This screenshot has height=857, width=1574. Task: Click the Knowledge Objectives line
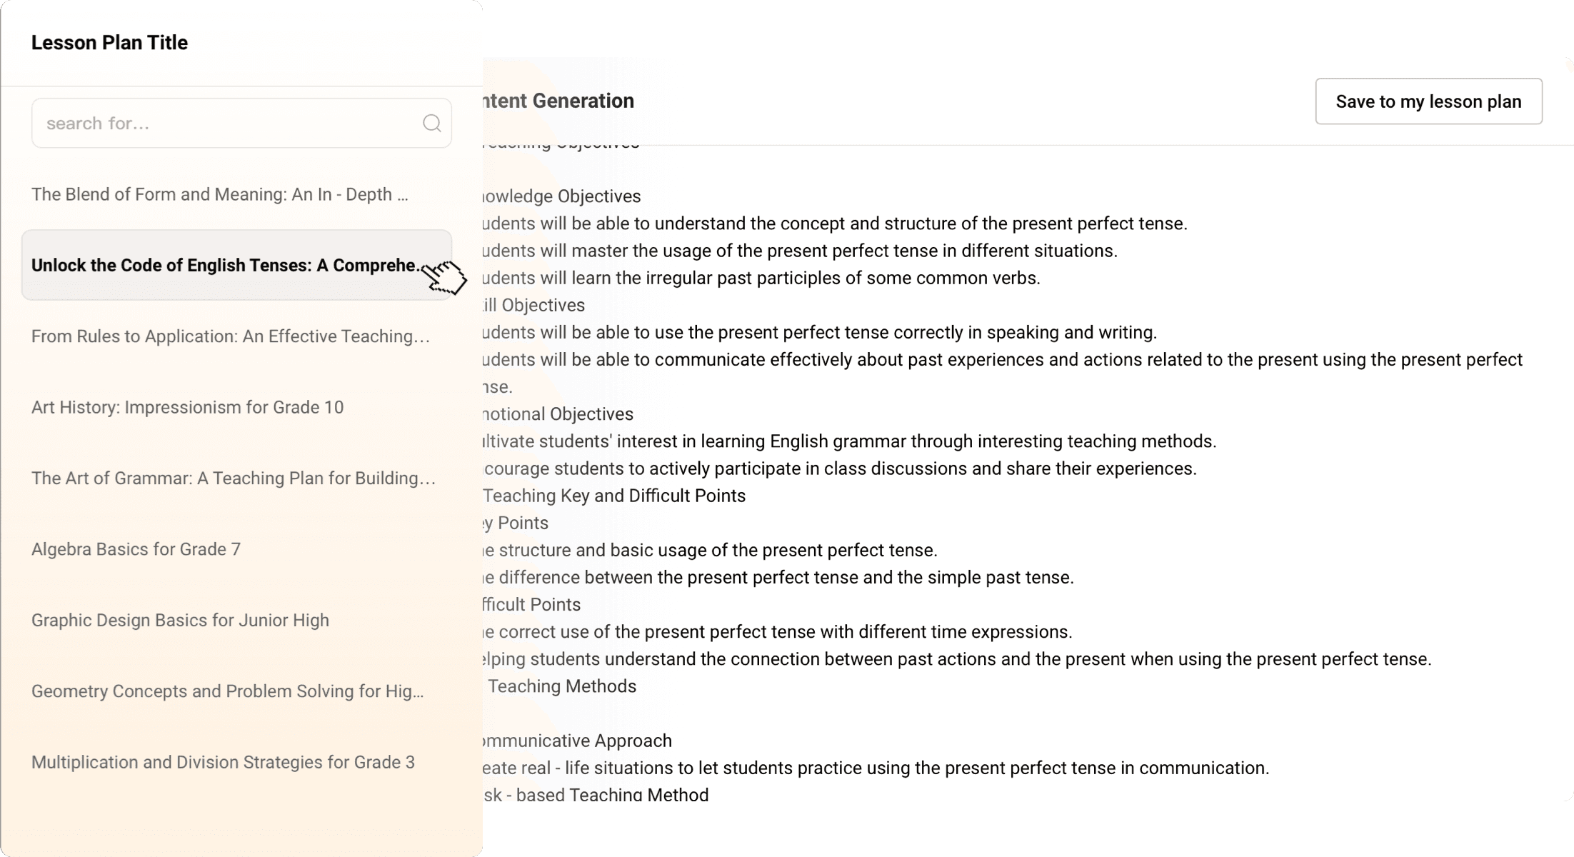[561, 196]
